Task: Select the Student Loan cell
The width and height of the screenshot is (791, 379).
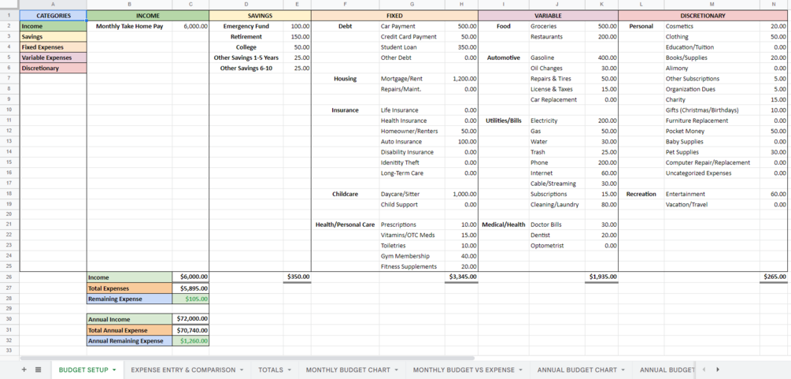Action: tap(412, 47)
